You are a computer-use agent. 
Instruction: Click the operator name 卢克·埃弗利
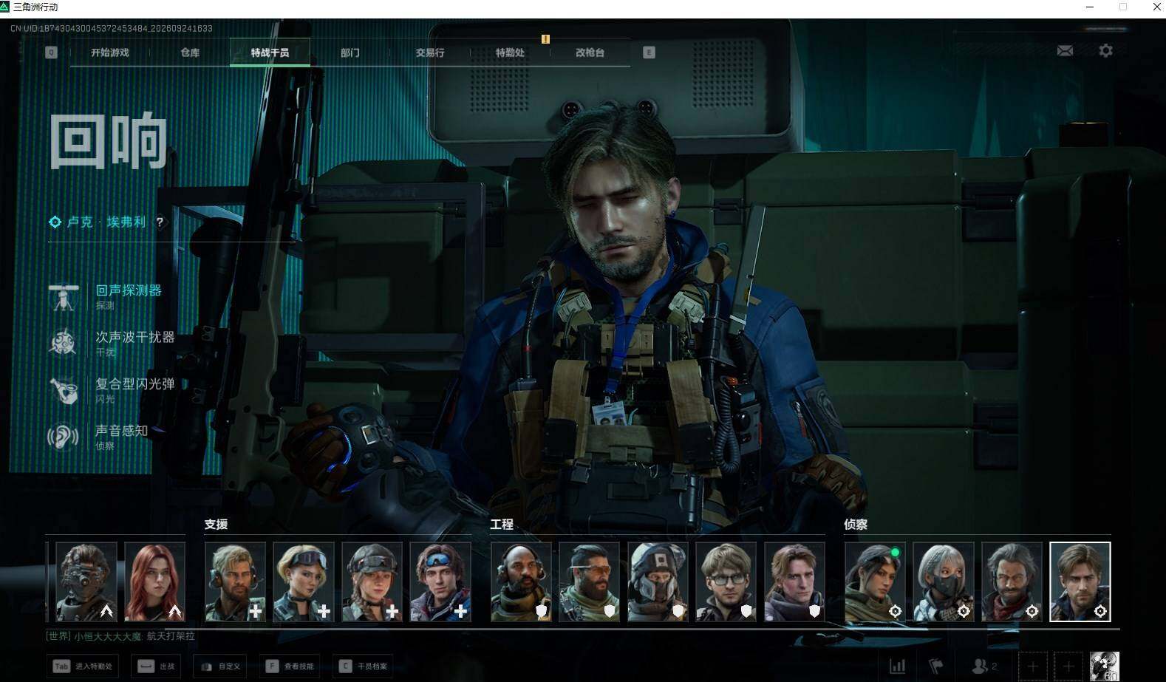pyautogui.click(x=106, y=222)
